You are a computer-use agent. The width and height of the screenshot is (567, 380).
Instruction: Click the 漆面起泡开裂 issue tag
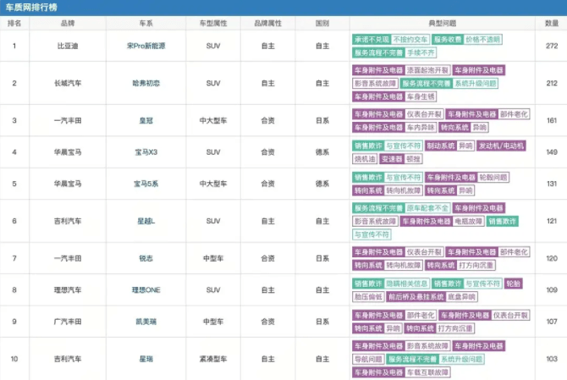[427, 70]
